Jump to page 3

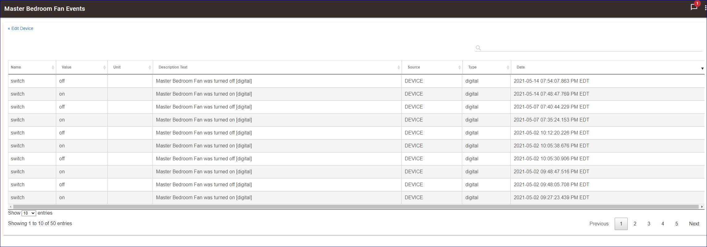(649, 224)
